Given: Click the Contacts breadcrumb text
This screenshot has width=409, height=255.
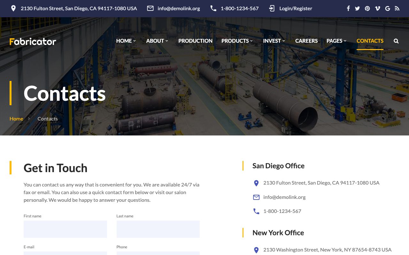Looking at the screenshot, I should [x=48, y=119].
